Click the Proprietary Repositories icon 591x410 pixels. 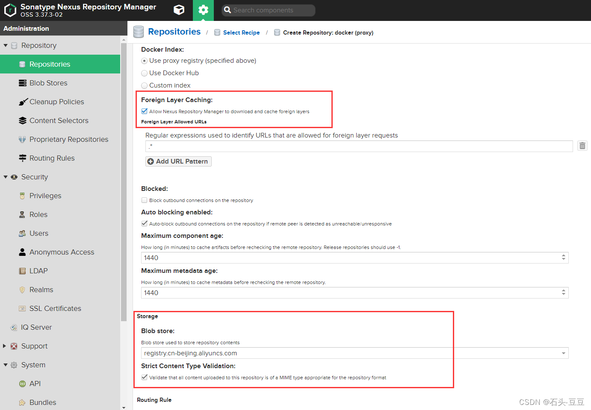coord(22,139)
